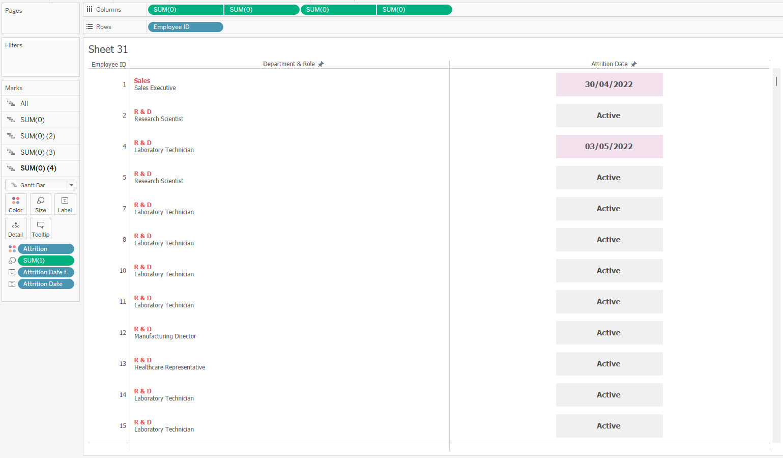Click the Rows shelf icon

[x=90, y=27]
